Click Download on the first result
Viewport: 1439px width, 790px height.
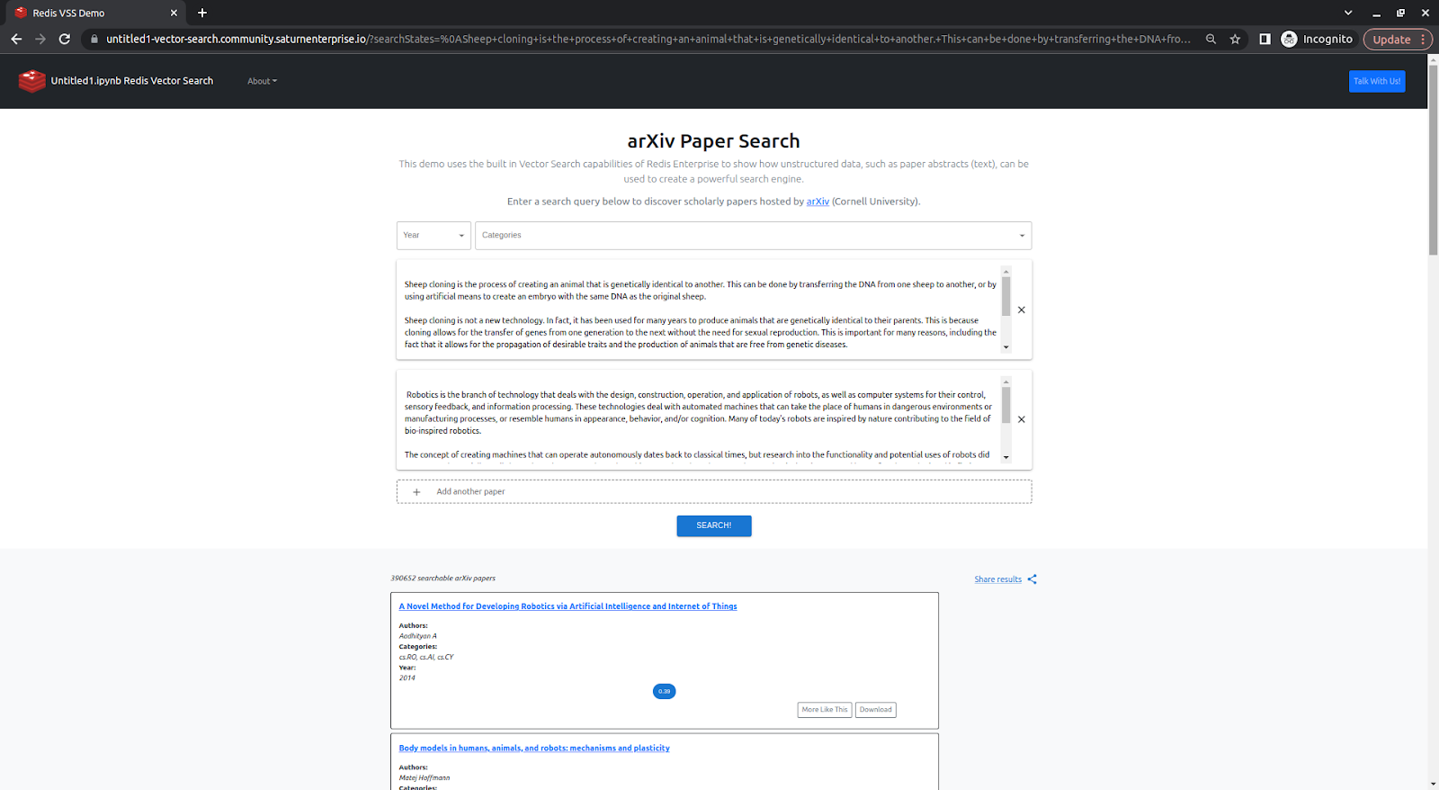click(875, 710)
